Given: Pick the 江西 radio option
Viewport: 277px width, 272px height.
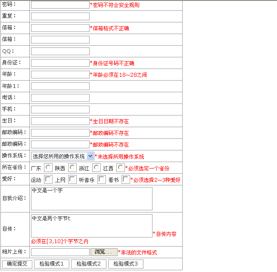Looking at the screenshot, I should [x=121, y=168].
